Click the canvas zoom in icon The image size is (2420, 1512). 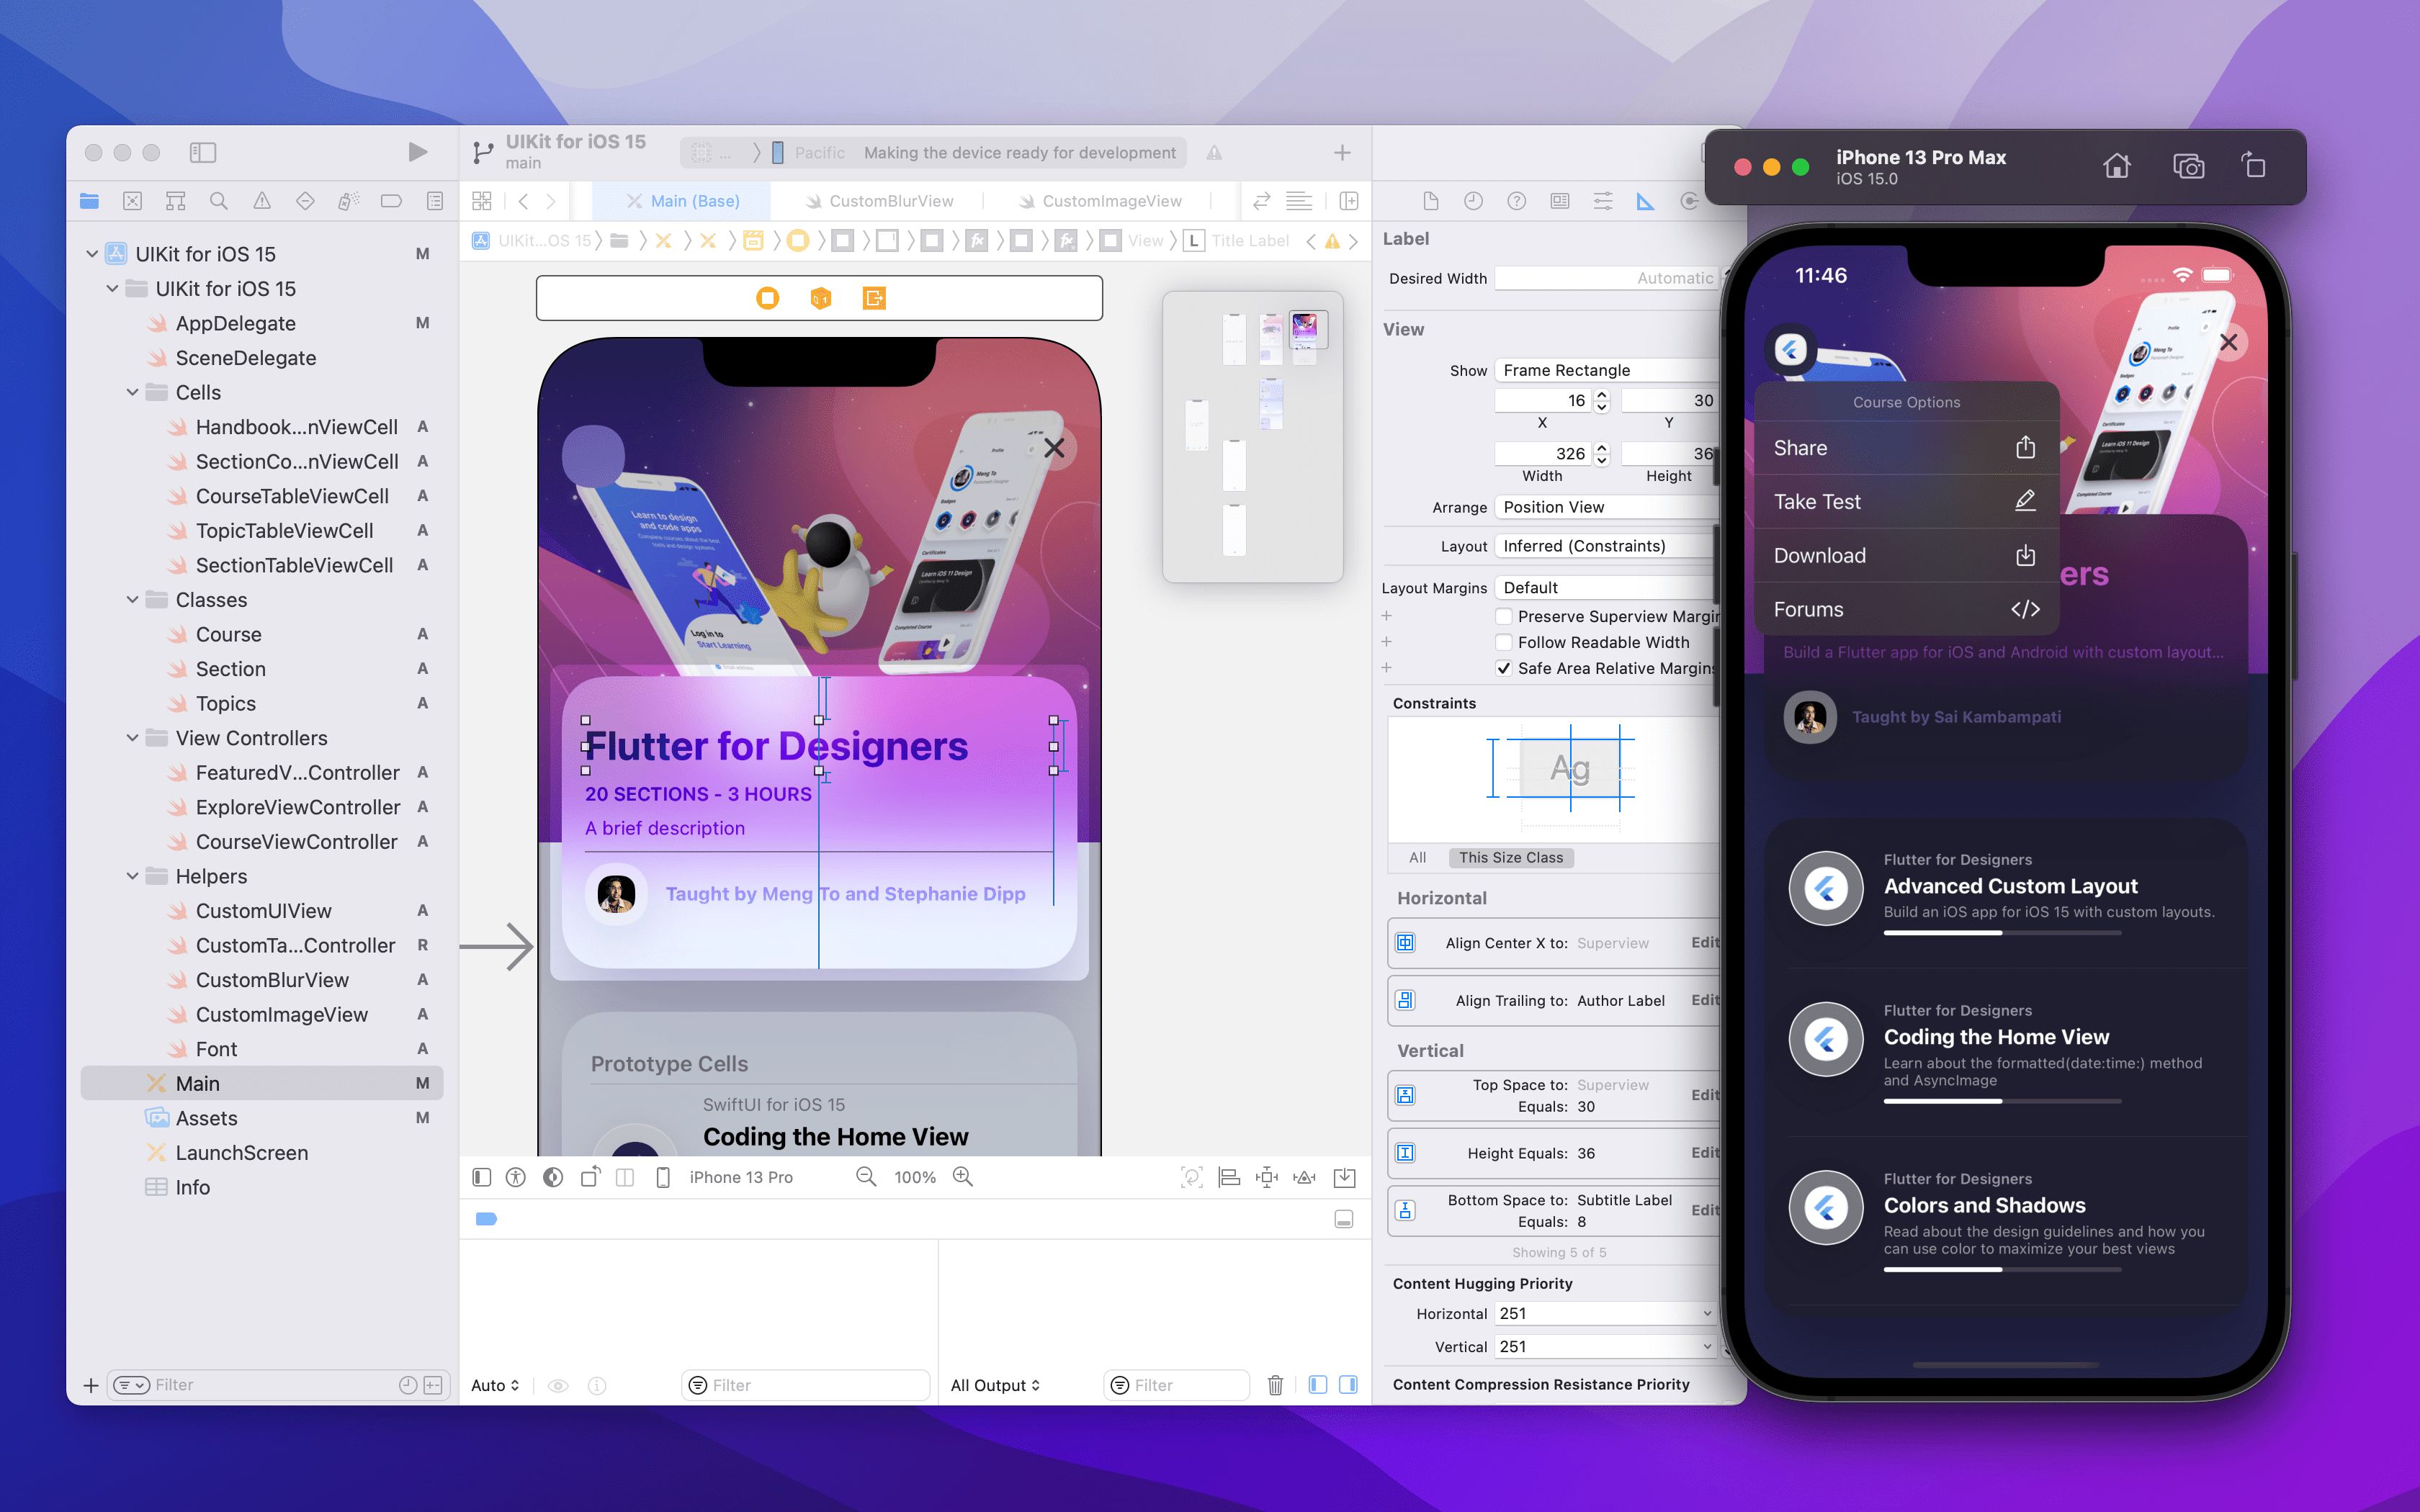click(963, 1177)
